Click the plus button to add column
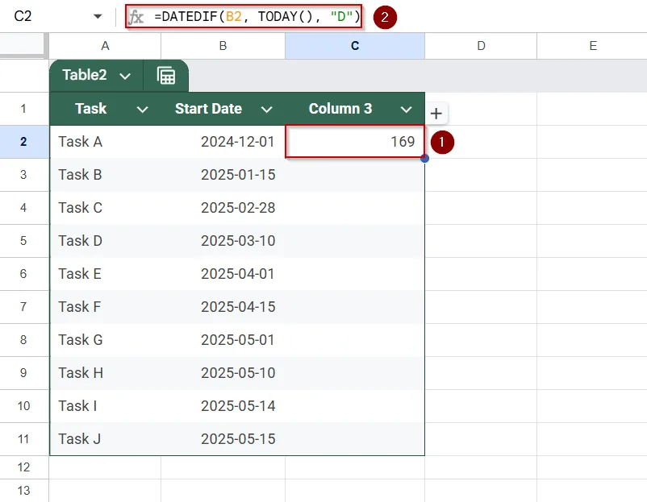The height and width of the screenshot is (502, 647). point(436,114)
